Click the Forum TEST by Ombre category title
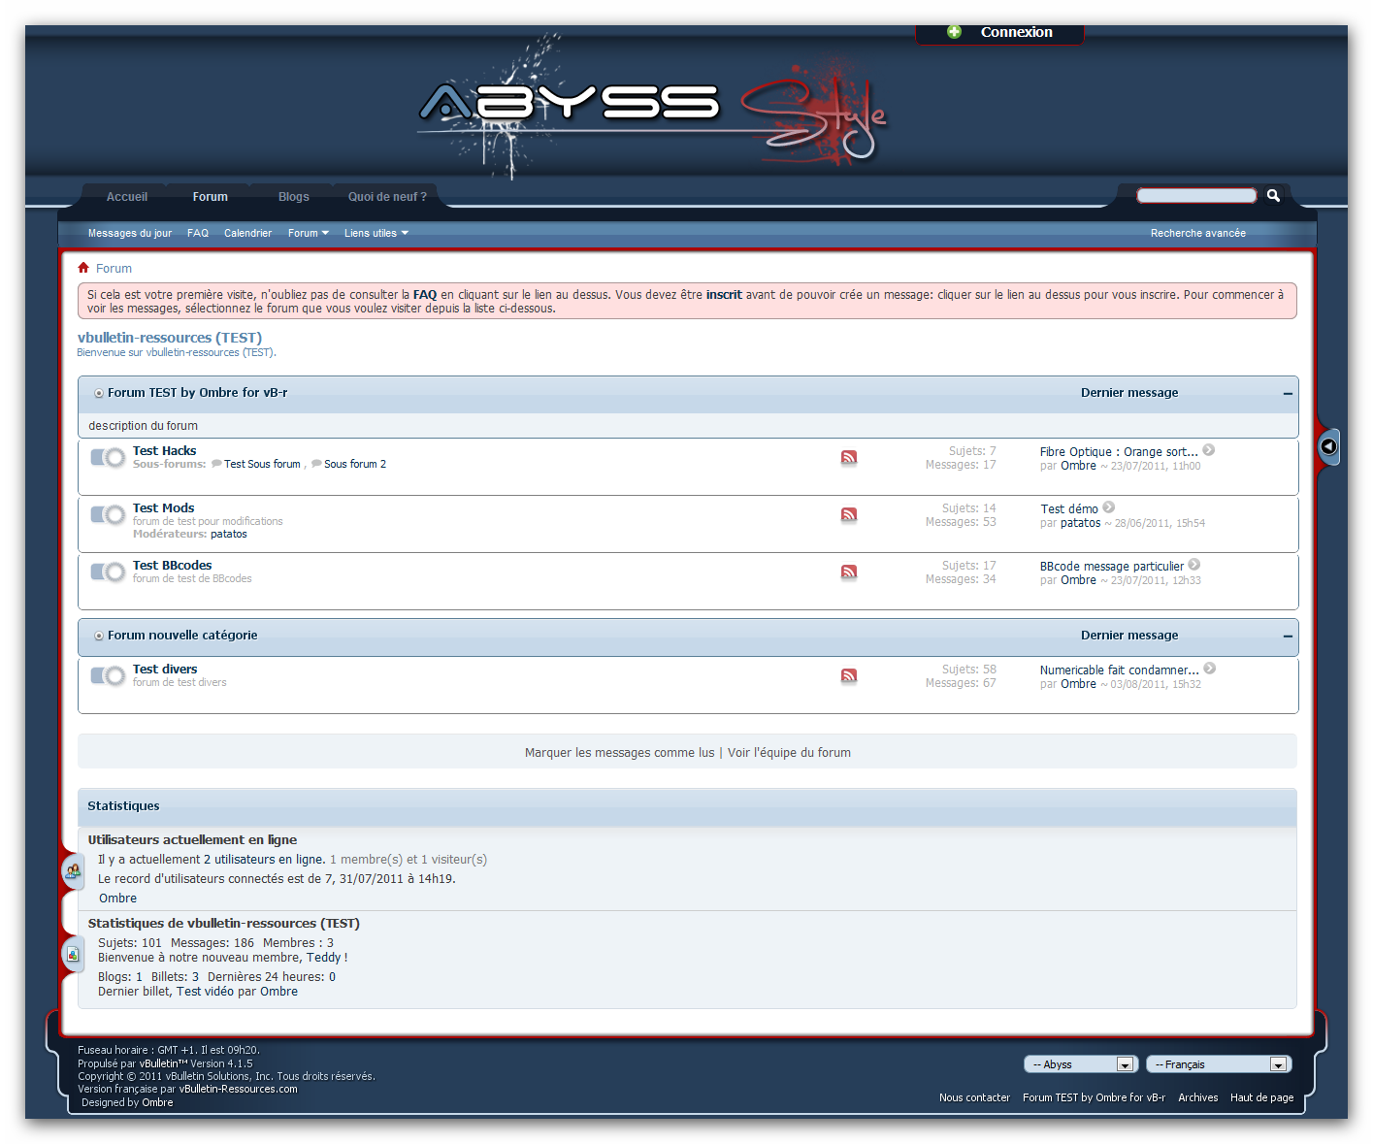The height and width of the screenshot is (1144, 1373). (x=197, y=393)
